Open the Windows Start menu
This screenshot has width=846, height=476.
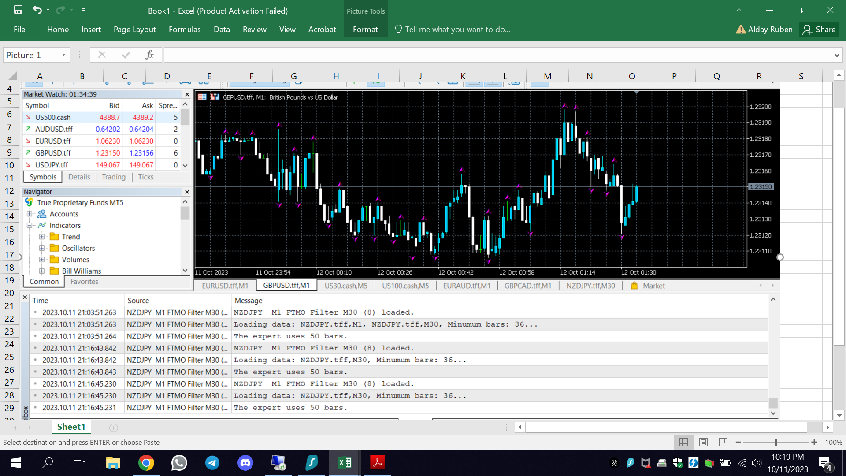pyautogui.click(x=16, y=462)
